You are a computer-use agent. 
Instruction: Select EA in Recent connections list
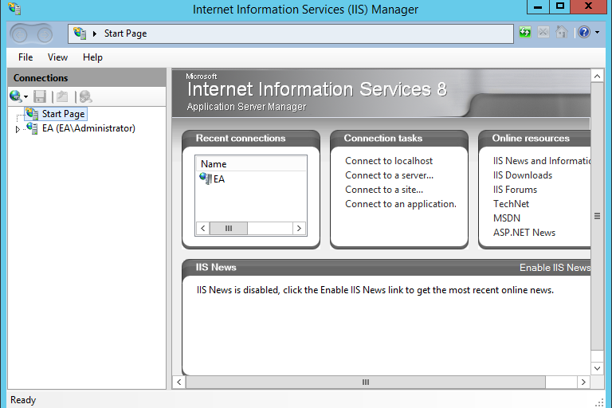[219, 179]
